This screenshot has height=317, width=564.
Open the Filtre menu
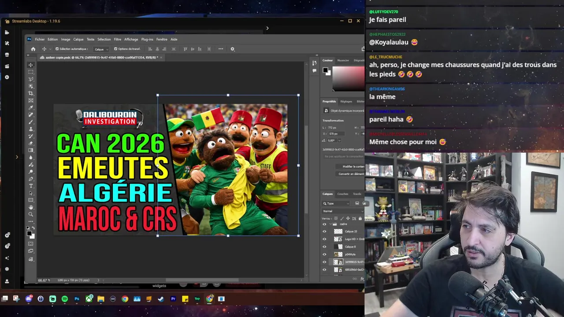[x=118, y=39]
